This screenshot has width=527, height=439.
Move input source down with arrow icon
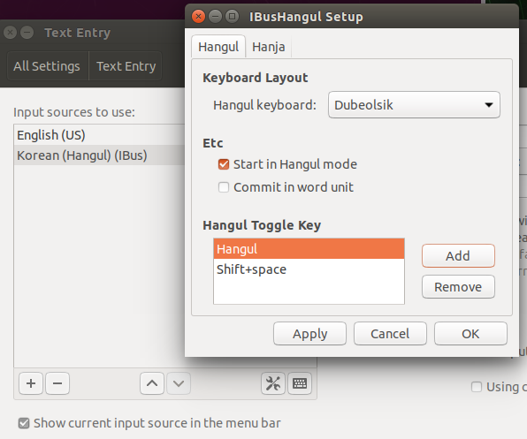click(179, 383)
